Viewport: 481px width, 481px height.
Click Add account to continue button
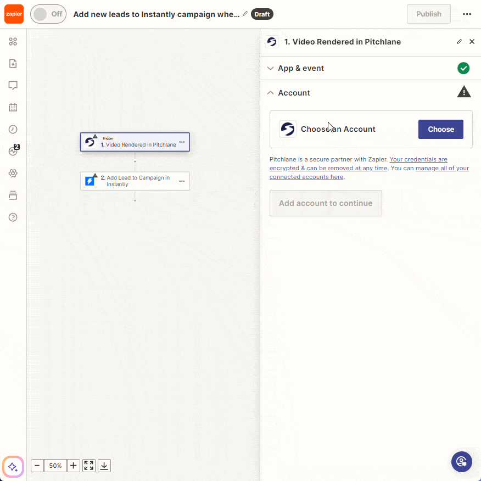pos(326,203)
